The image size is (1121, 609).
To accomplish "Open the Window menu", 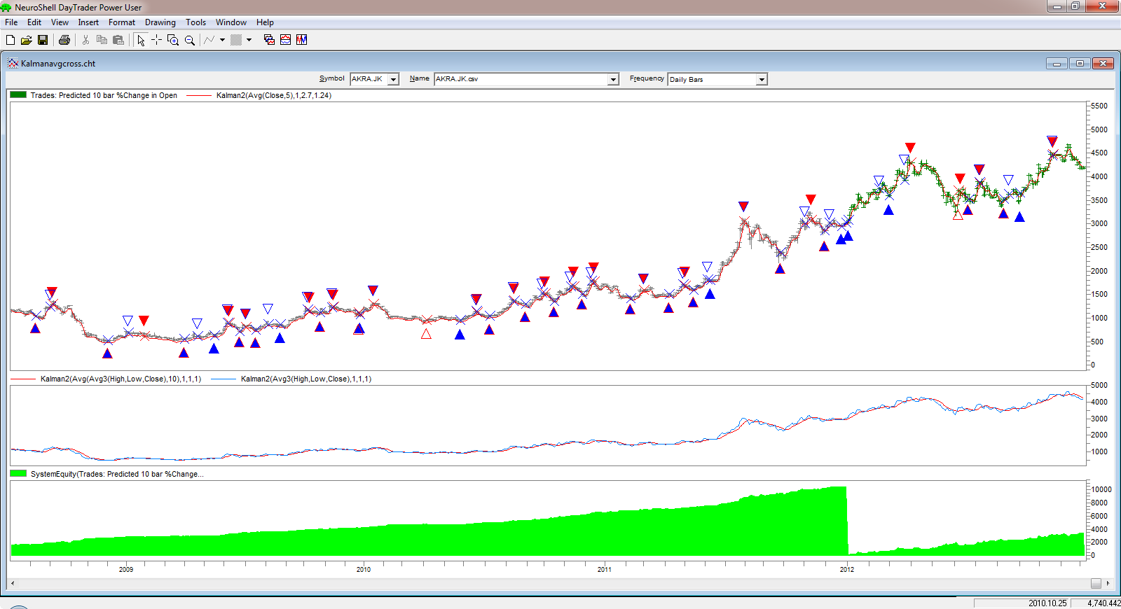I will pos(231,22).
